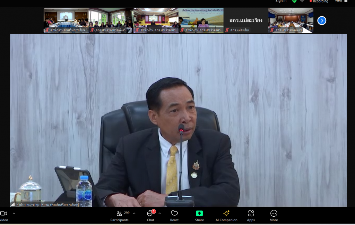Viewport: 355px width, 225px height.
Task: Select the first participant thumbnail on left
Action: point(66,20)
